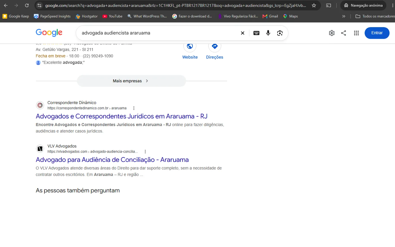
Task: Open the on-screen keyboard input tool
Action: (256, 33)
